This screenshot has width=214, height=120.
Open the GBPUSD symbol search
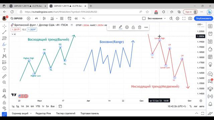(x=16, y=18)
